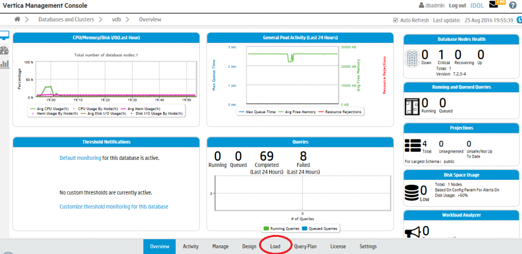Click the Workload Analyzer megaphone icon
The width and height of the screenshot is (522, 254).
point(412,233)
